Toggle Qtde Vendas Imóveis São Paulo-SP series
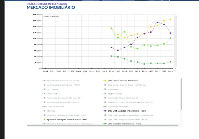Viewport: 199px width, 139px height. click(61, 81)
